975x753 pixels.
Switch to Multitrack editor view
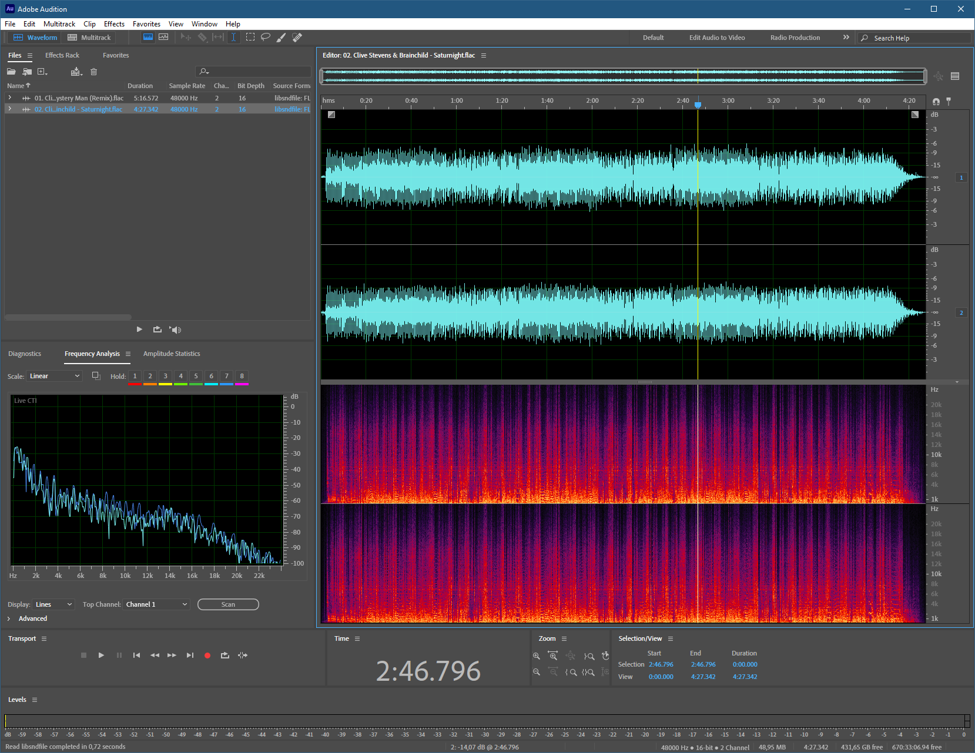point(89,38)
